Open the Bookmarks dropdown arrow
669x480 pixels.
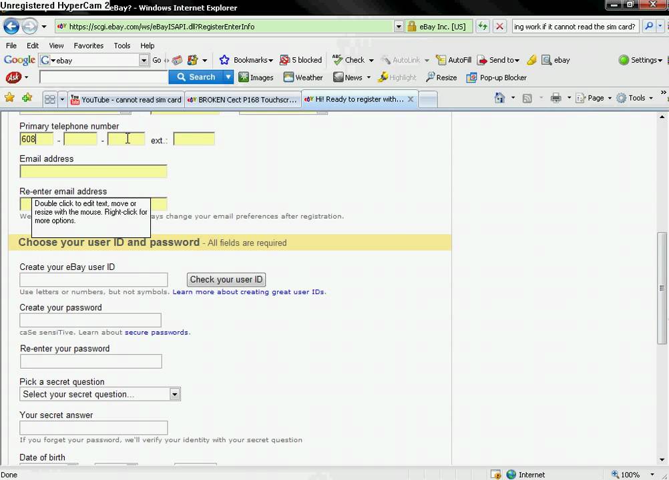(270, 61)
